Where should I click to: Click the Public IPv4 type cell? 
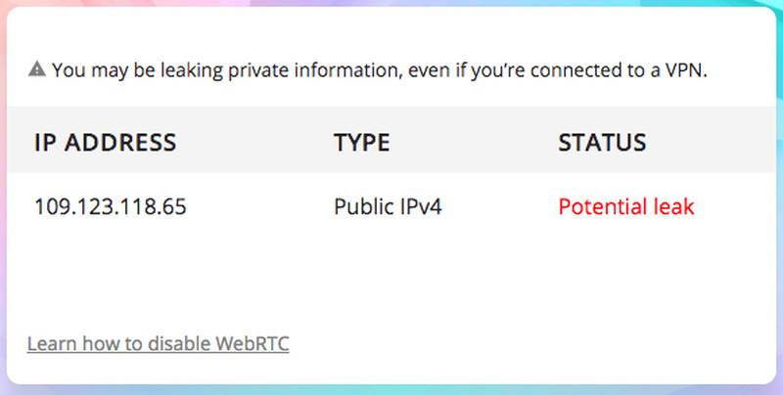(388, 206)
